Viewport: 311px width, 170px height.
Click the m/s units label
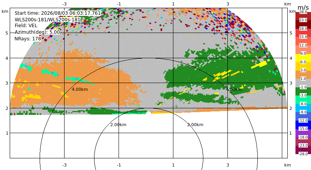tap(303, 8)
